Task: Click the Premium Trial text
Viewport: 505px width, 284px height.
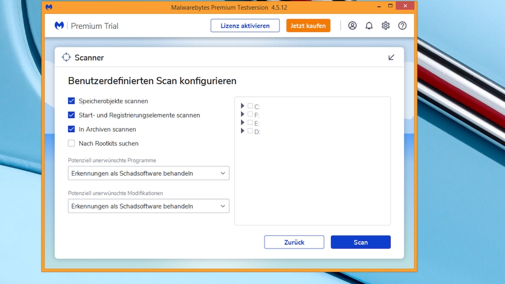Action: coord(94,26)
